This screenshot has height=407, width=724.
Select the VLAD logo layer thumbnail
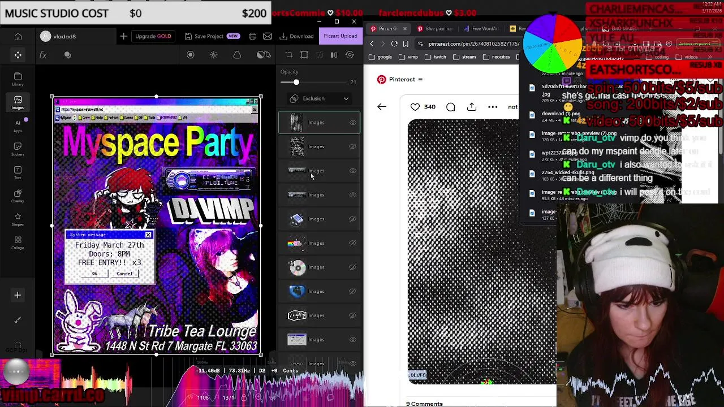[x=297, y=315]
